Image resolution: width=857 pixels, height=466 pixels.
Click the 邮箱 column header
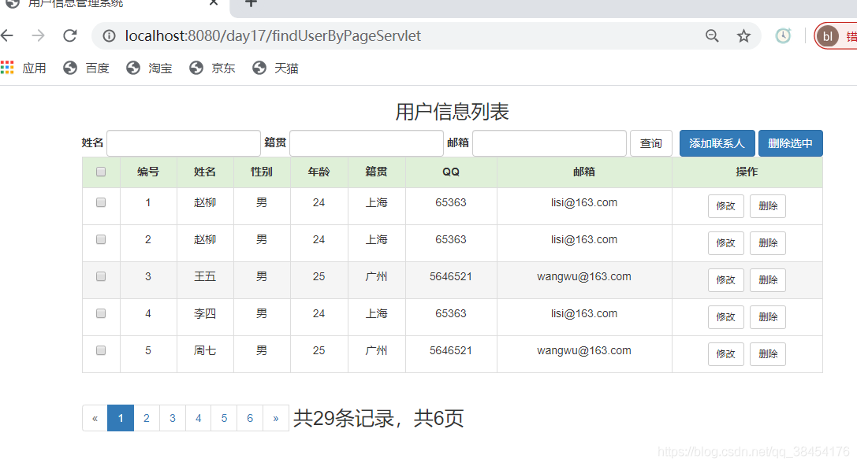tap(583, 172)
